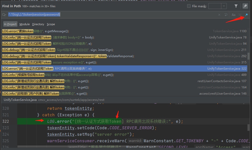Open the filter search results funnel icon

pyautogui.click(x=236, y=6)
